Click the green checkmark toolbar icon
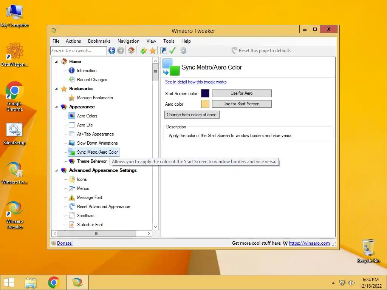The width and height of the screenshot is (387, 290). tap(172, 51)
